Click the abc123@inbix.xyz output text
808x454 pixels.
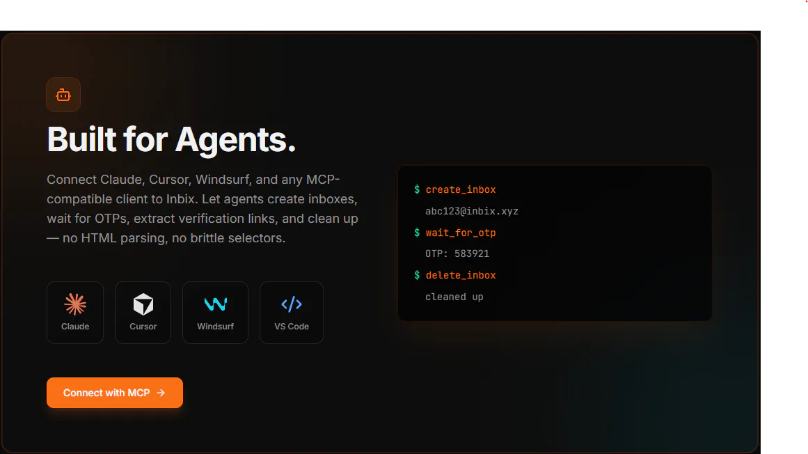(471, 211)
